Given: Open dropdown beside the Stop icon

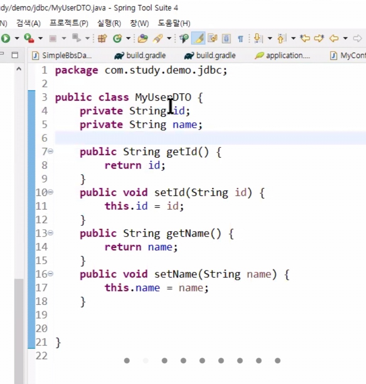Looking at the screenshot, I should [64, 38].
